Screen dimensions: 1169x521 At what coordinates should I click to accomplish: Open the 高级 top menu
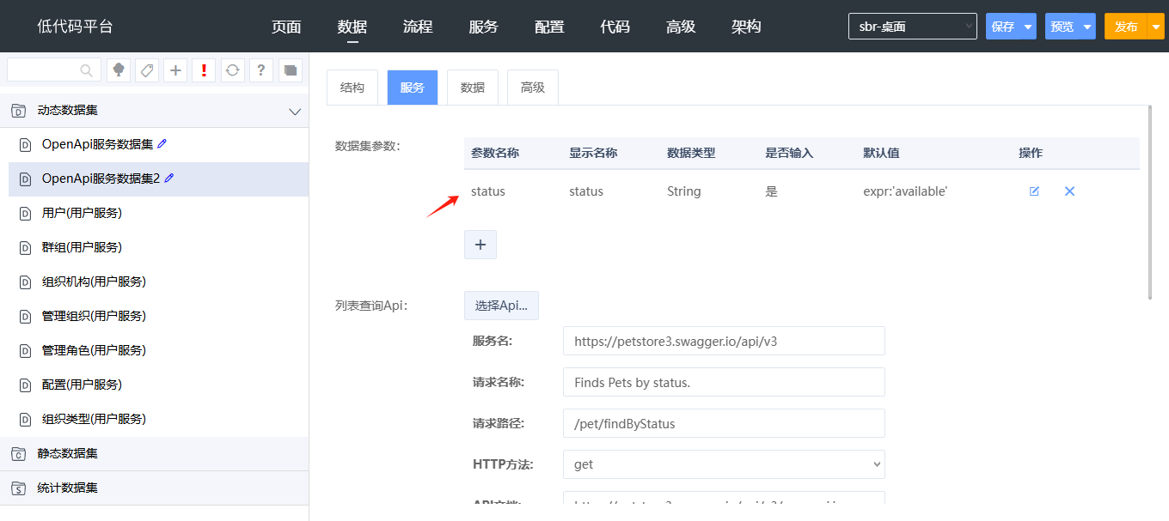coord(681,27)
